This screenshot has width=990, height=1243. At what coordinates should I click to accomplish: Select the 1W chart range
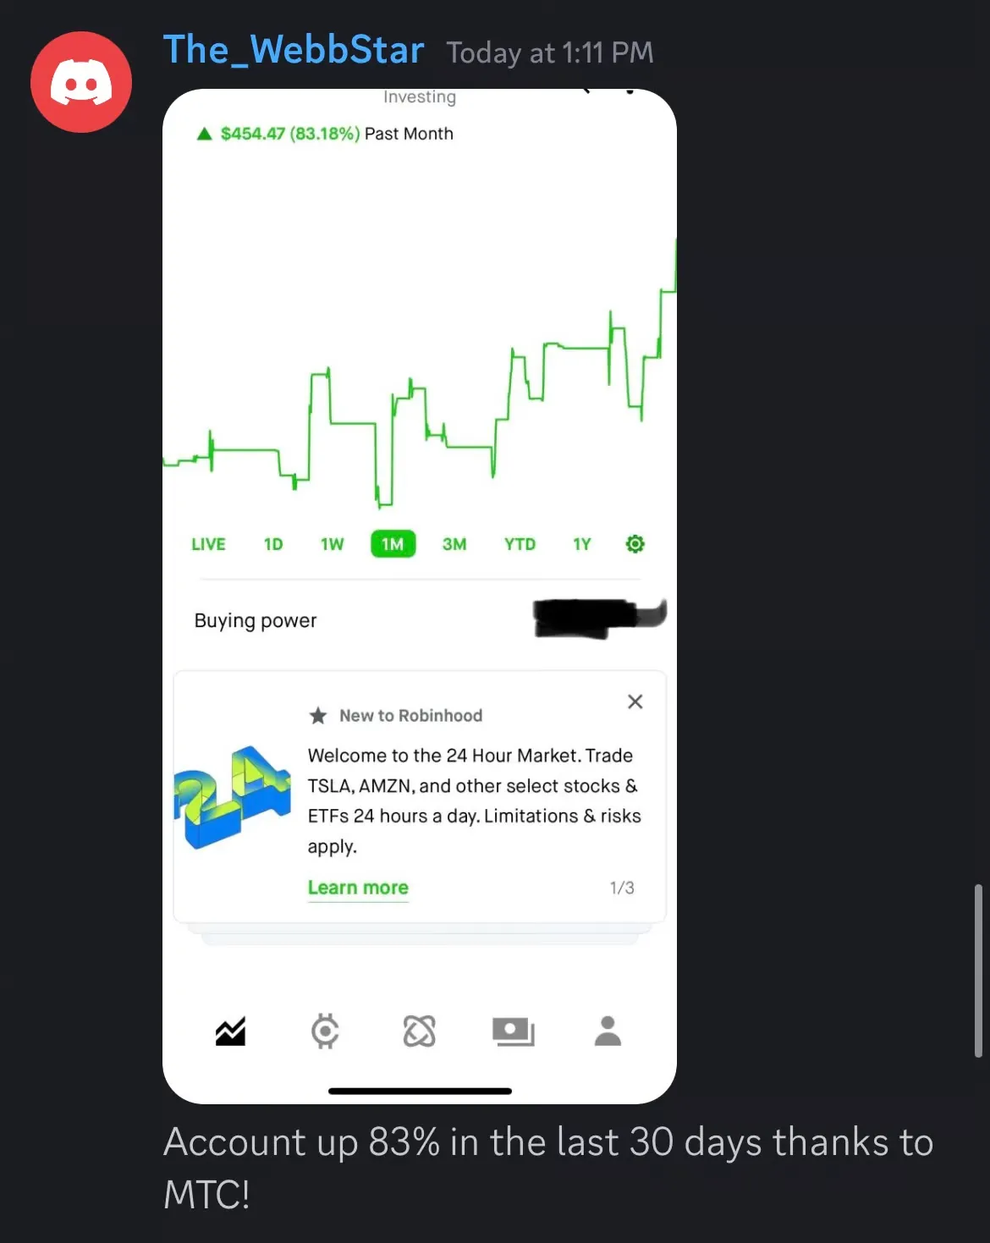[332, 544]
